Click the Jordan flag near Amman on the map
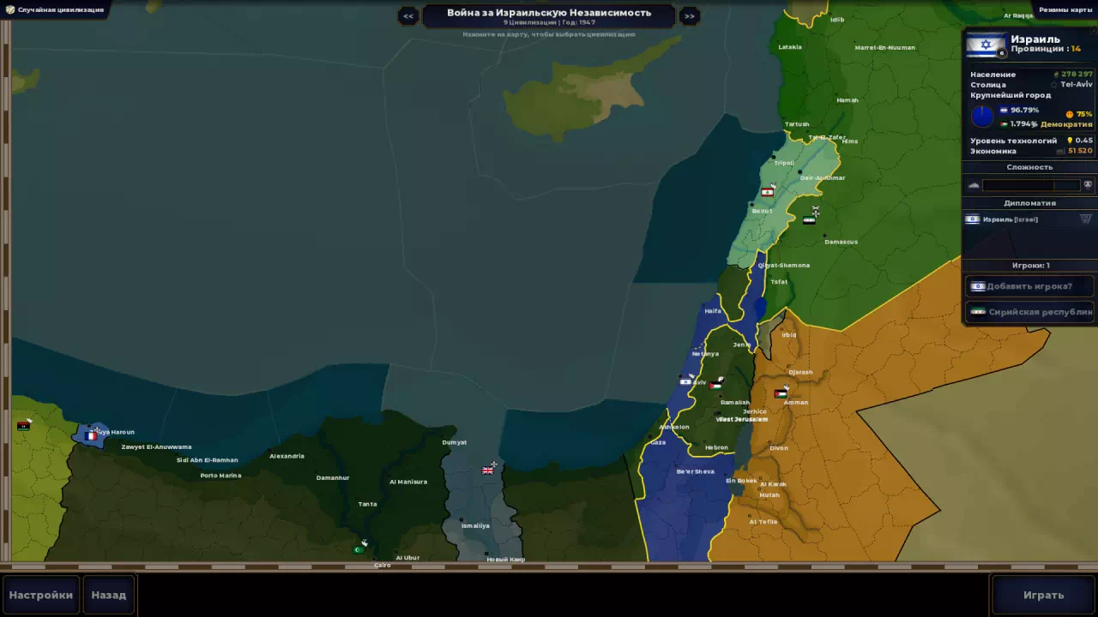 (x=781, y=394)
